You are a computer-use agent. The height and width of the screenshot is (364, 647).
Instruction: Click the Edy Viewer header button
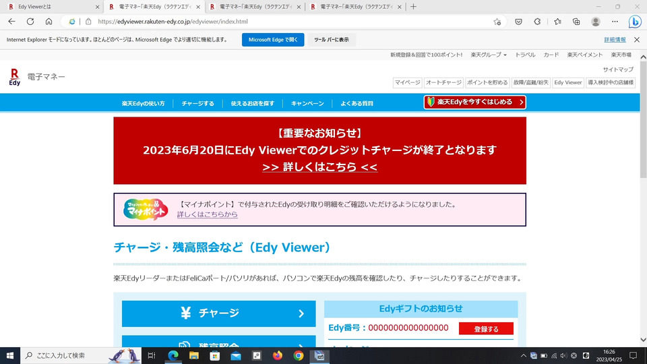click(567, 82)
